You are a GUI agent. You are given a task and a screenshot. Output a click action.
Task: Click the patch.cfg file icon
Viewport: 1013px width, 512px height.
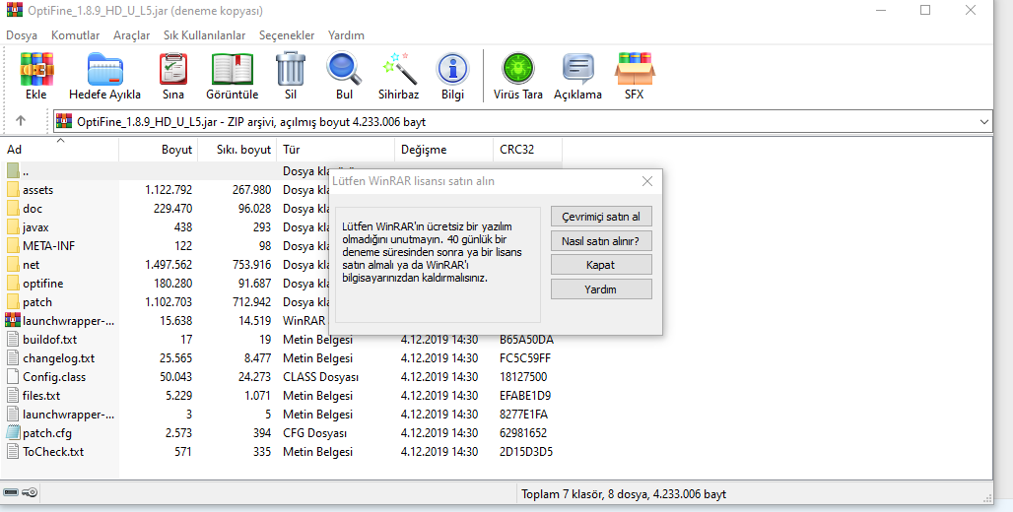13,432
